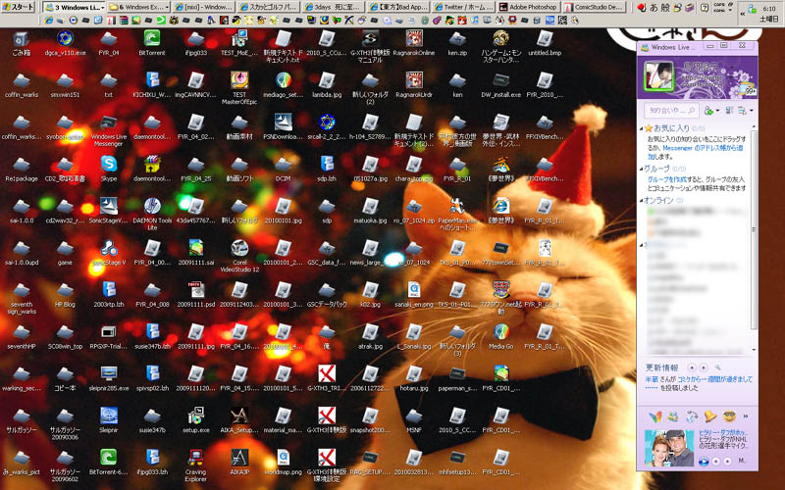Click the Messenger add contact icon
The width and height of the screenshot is (785, 490).
[x=707, y=111]
